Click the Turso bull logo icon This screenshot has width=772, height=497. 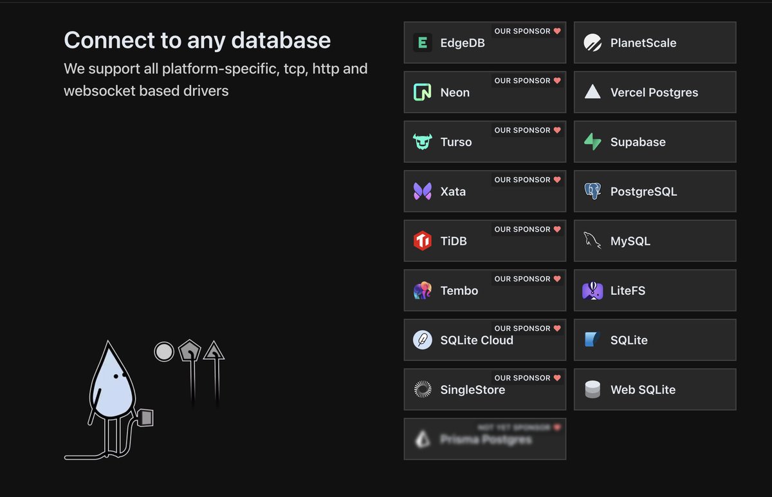pyautogui.click(x=423, y=142)
